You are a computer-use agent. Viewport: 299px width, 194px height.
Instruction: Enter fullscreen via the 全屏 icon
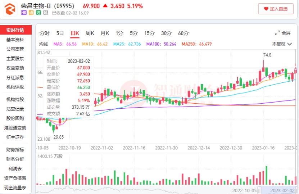coord(283,33)
